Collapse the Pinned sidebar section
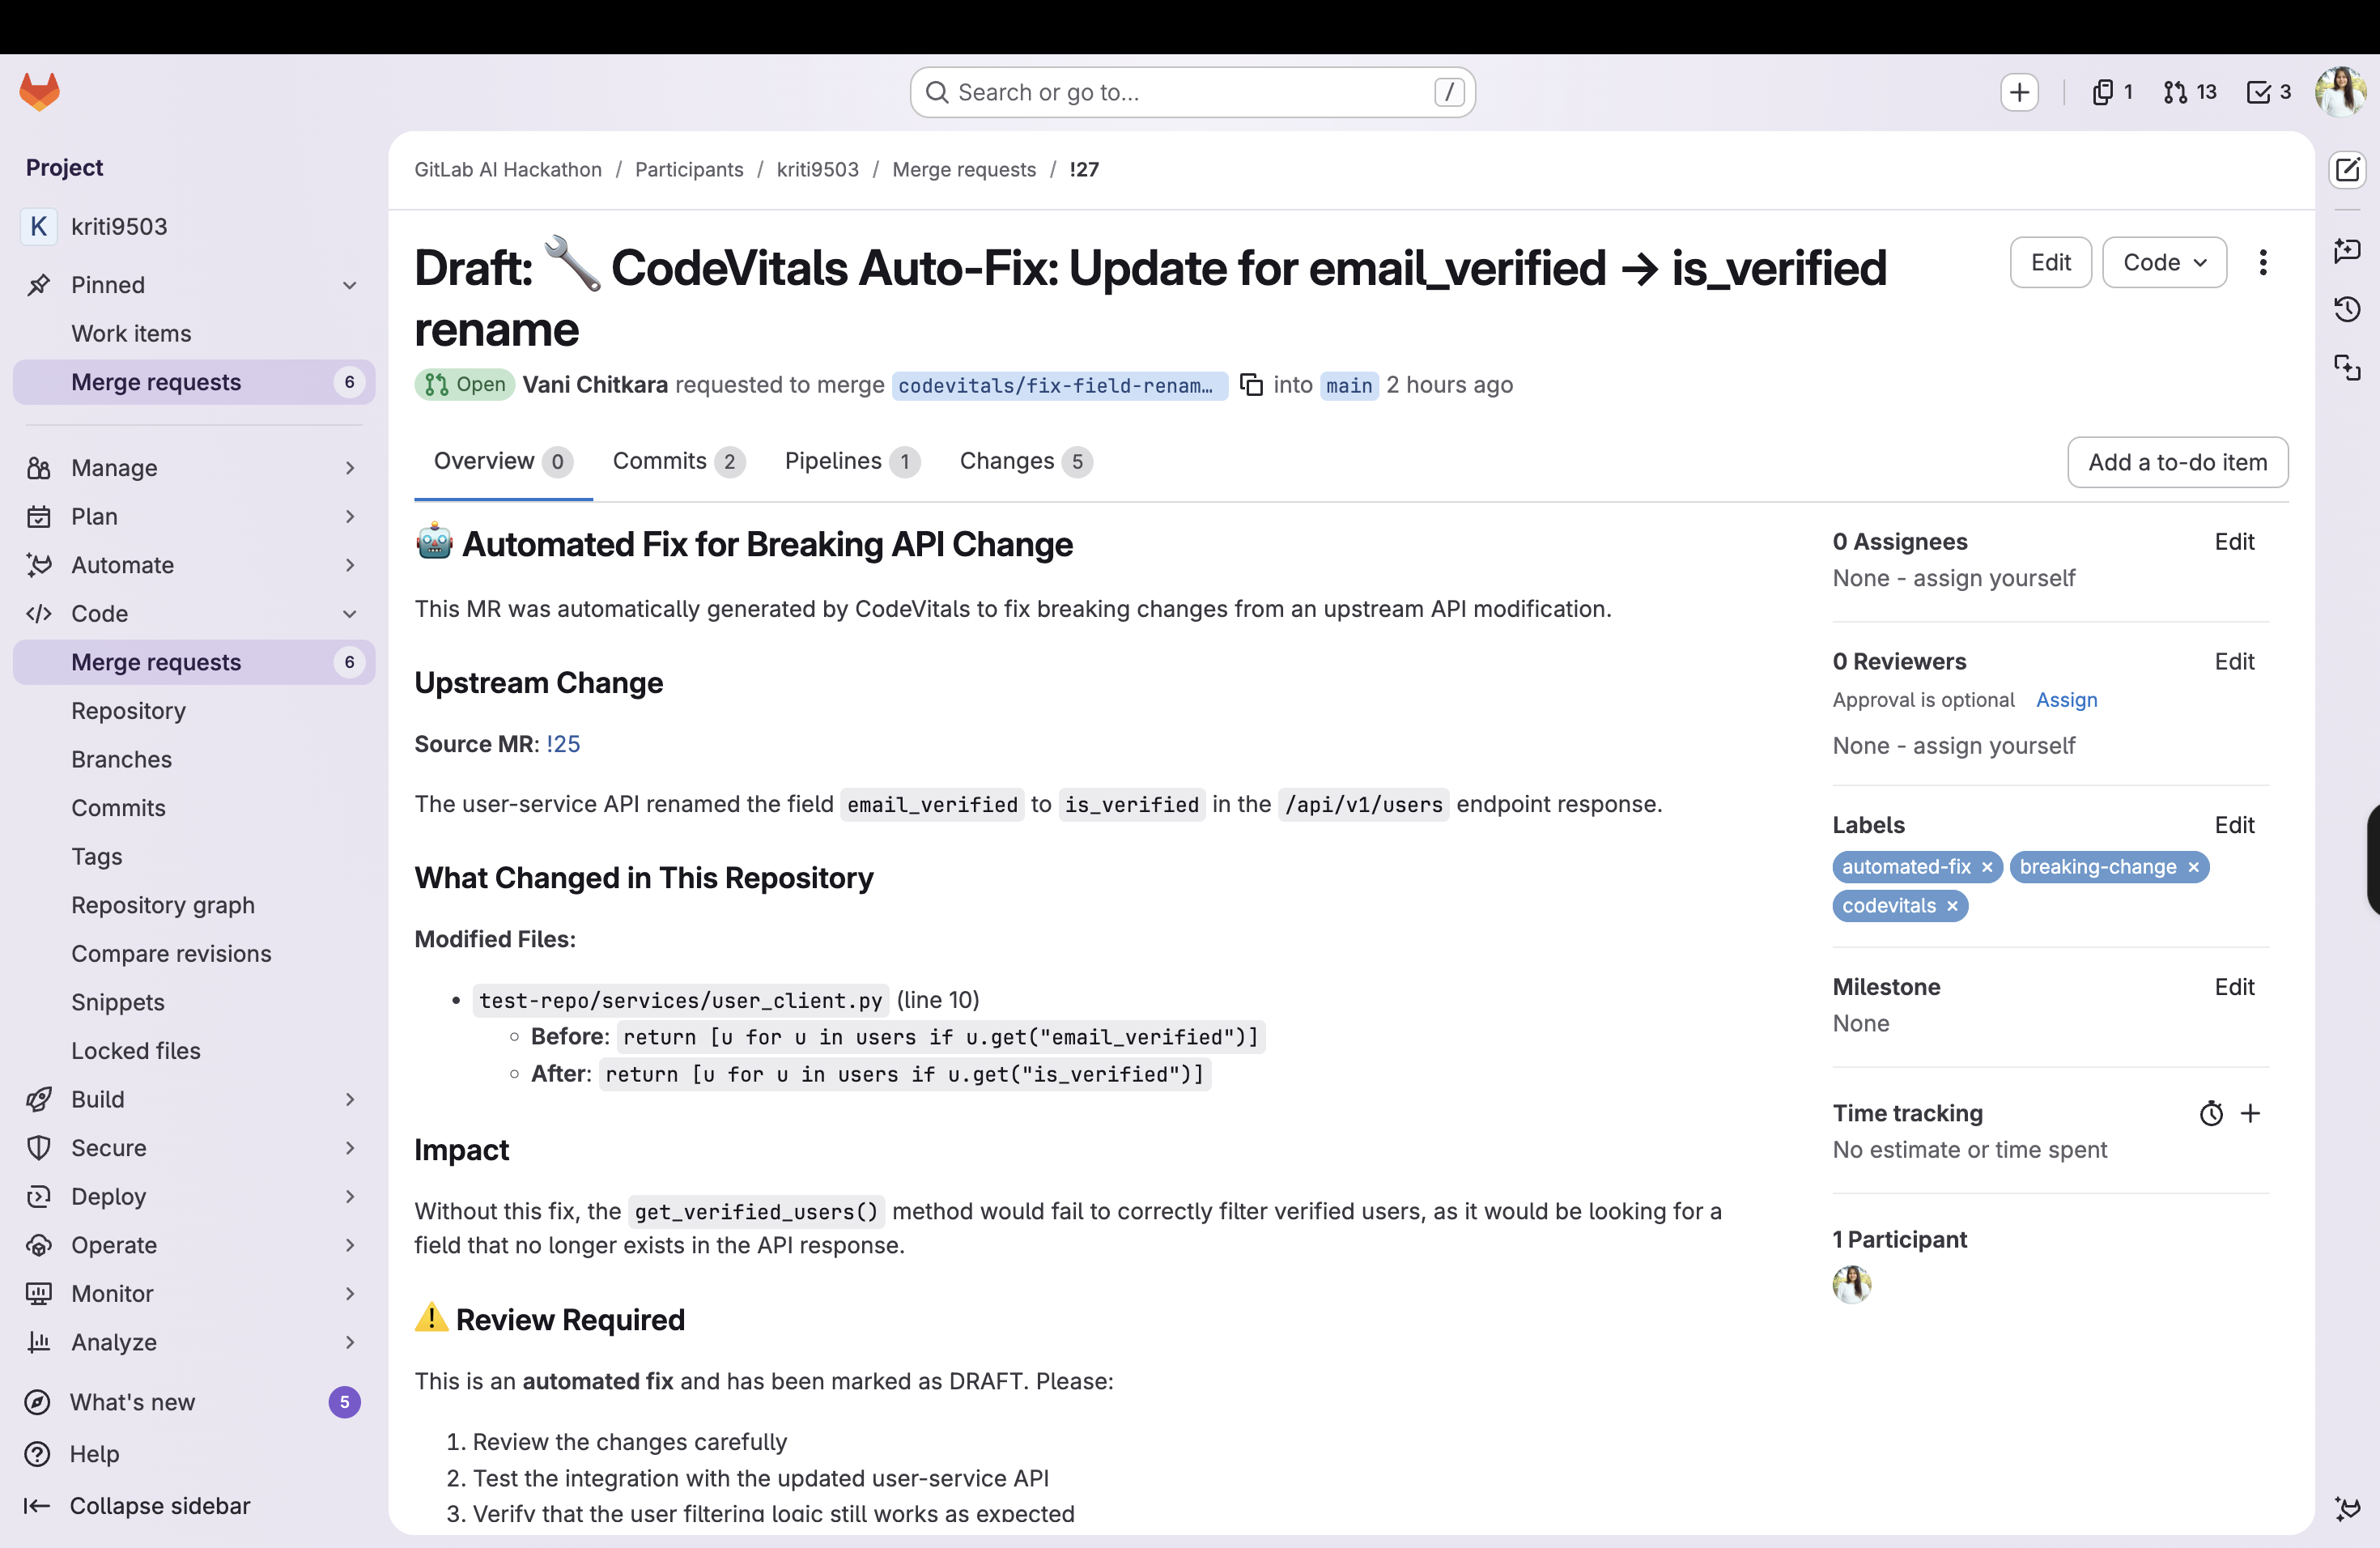Viewport: 2380px width, 1548px height. pos(349,285)
